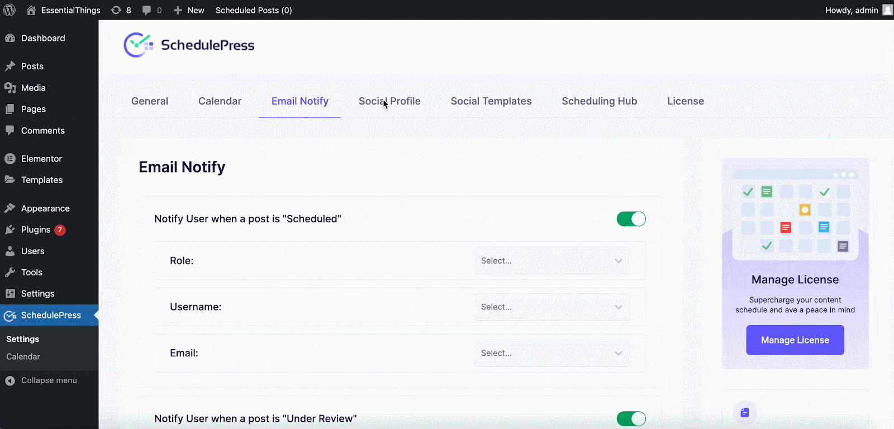The image size is (894, 429).
Task: Click the chevron arrow in the Email dropdown
Action: [x=619, y=354]
